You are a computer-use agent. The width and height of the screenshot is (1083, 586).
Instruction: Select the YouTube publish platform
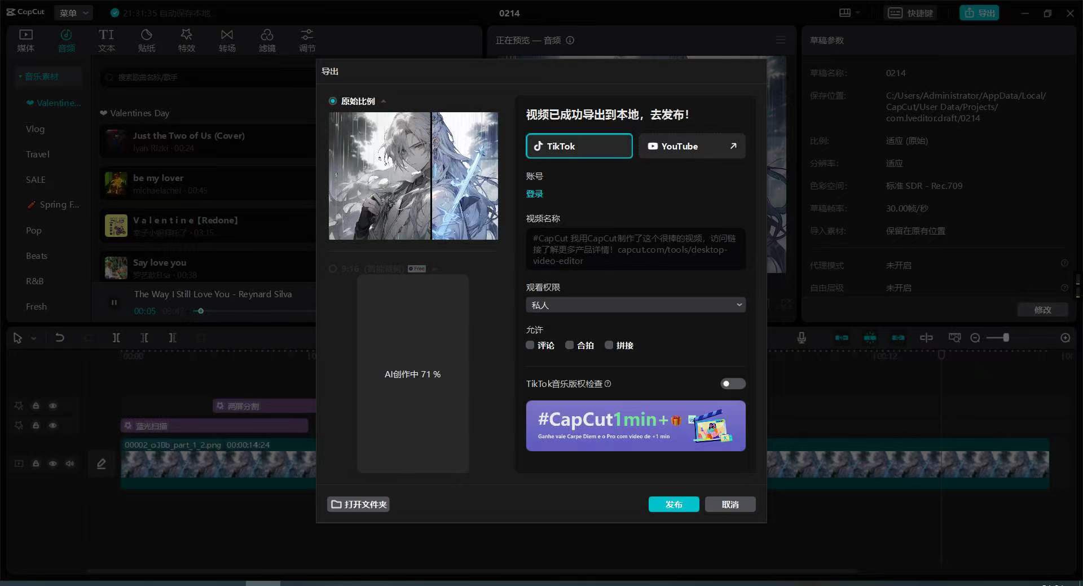tap(692, 146)
